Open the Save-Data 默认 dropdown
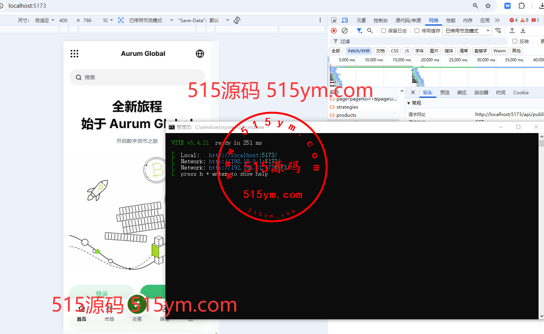The width and height of the screenshot is (544, 334). point(204,20)
